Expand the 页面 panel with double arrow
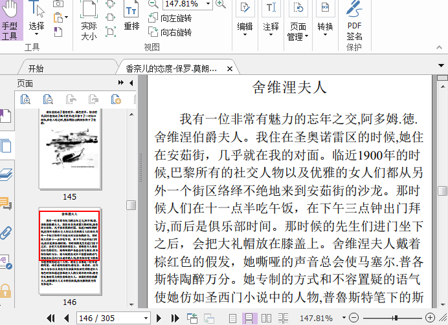 [x=121, y=83]
